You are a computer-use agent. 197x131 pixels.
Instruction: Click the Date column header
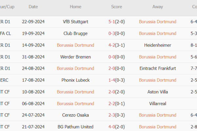point(33,7)
